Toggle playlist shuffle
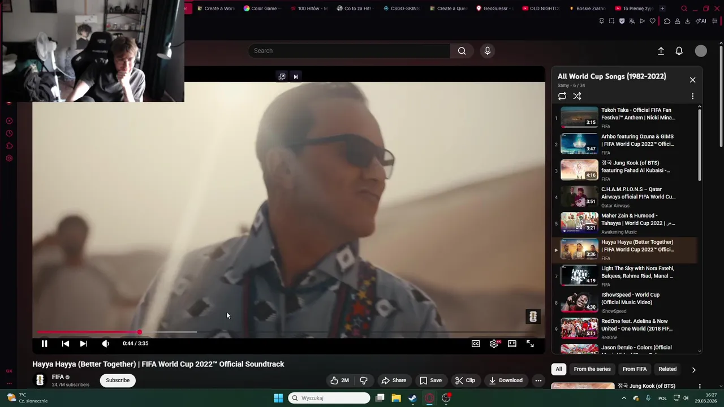This screenshot has height=407, width=724. 577,97
